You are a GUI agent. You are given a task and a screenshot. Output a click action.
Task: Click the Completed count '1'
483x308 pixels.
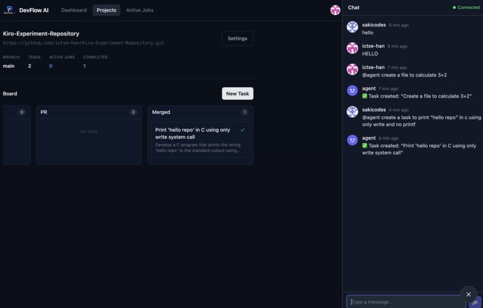[84, 66]
